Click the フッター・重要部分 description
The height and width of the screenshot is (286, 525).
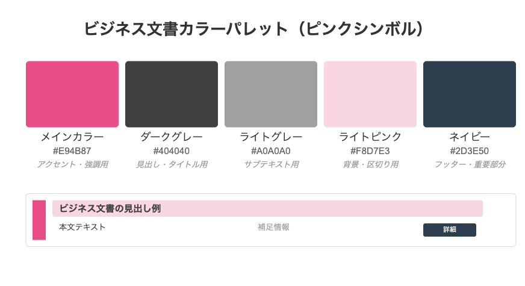click(470, 164)
